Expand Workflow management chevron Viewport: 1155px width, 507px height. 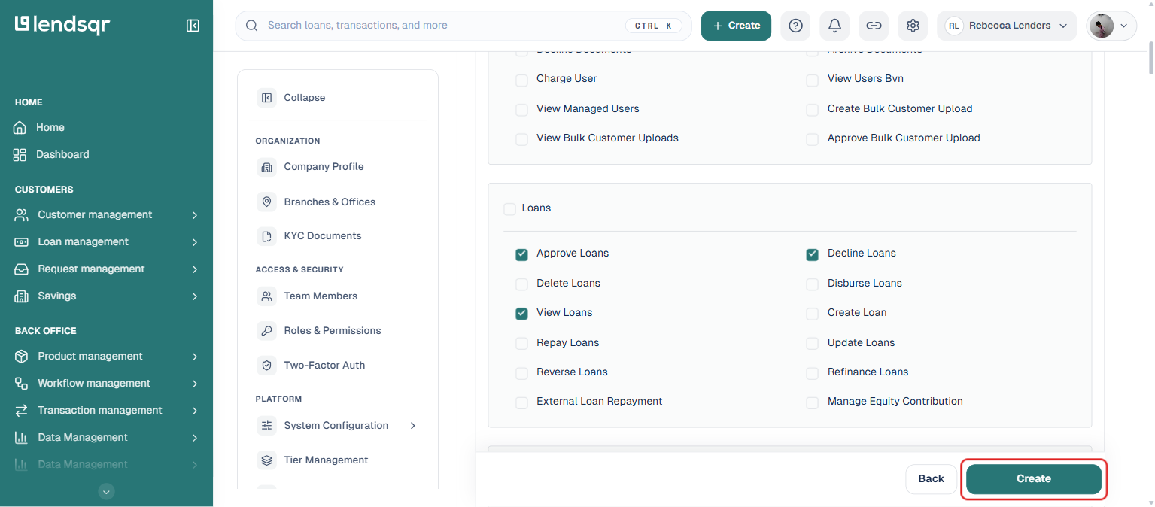pos(195,384)
